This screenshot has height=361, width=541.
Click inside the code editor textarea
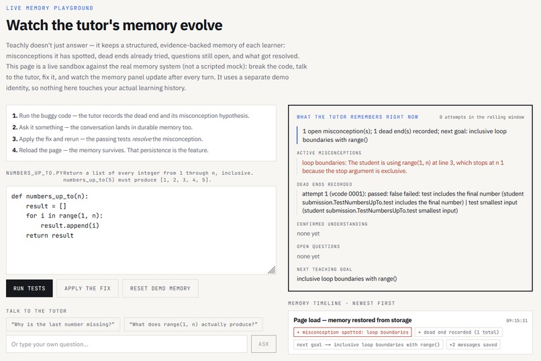pyautogui.click(x=141, y=230)
